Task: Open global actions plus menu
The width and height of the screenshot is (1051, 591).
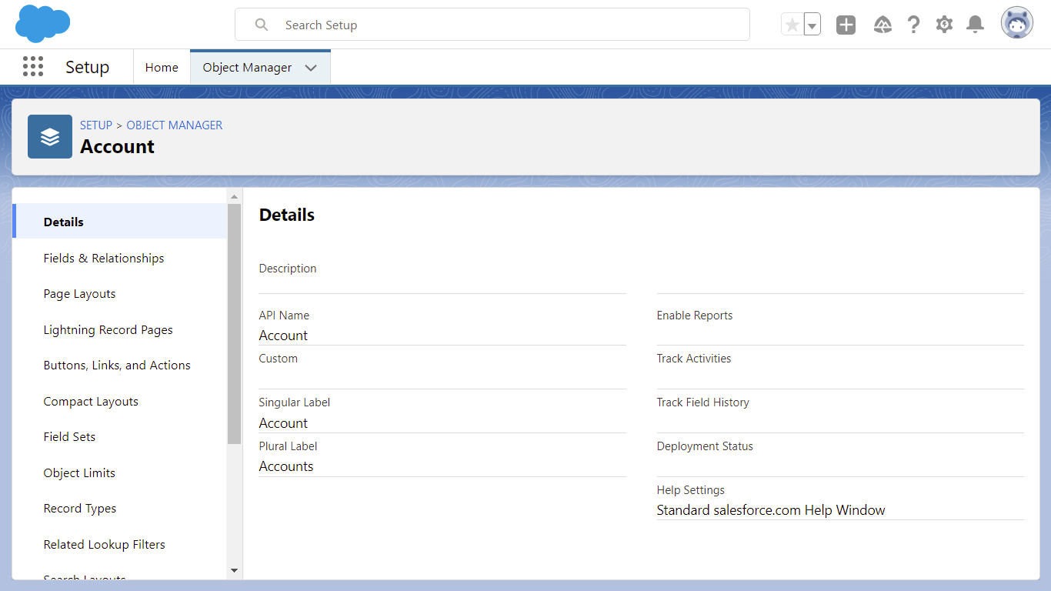Action: tap(846, 25)
